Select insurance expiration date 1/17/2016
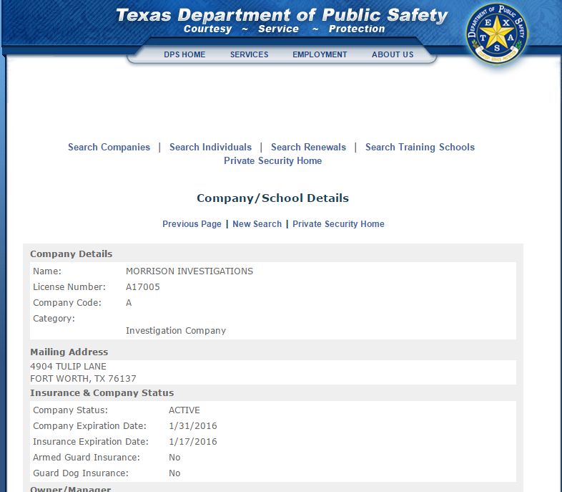 pyautogui.click(x=193, y=442)
